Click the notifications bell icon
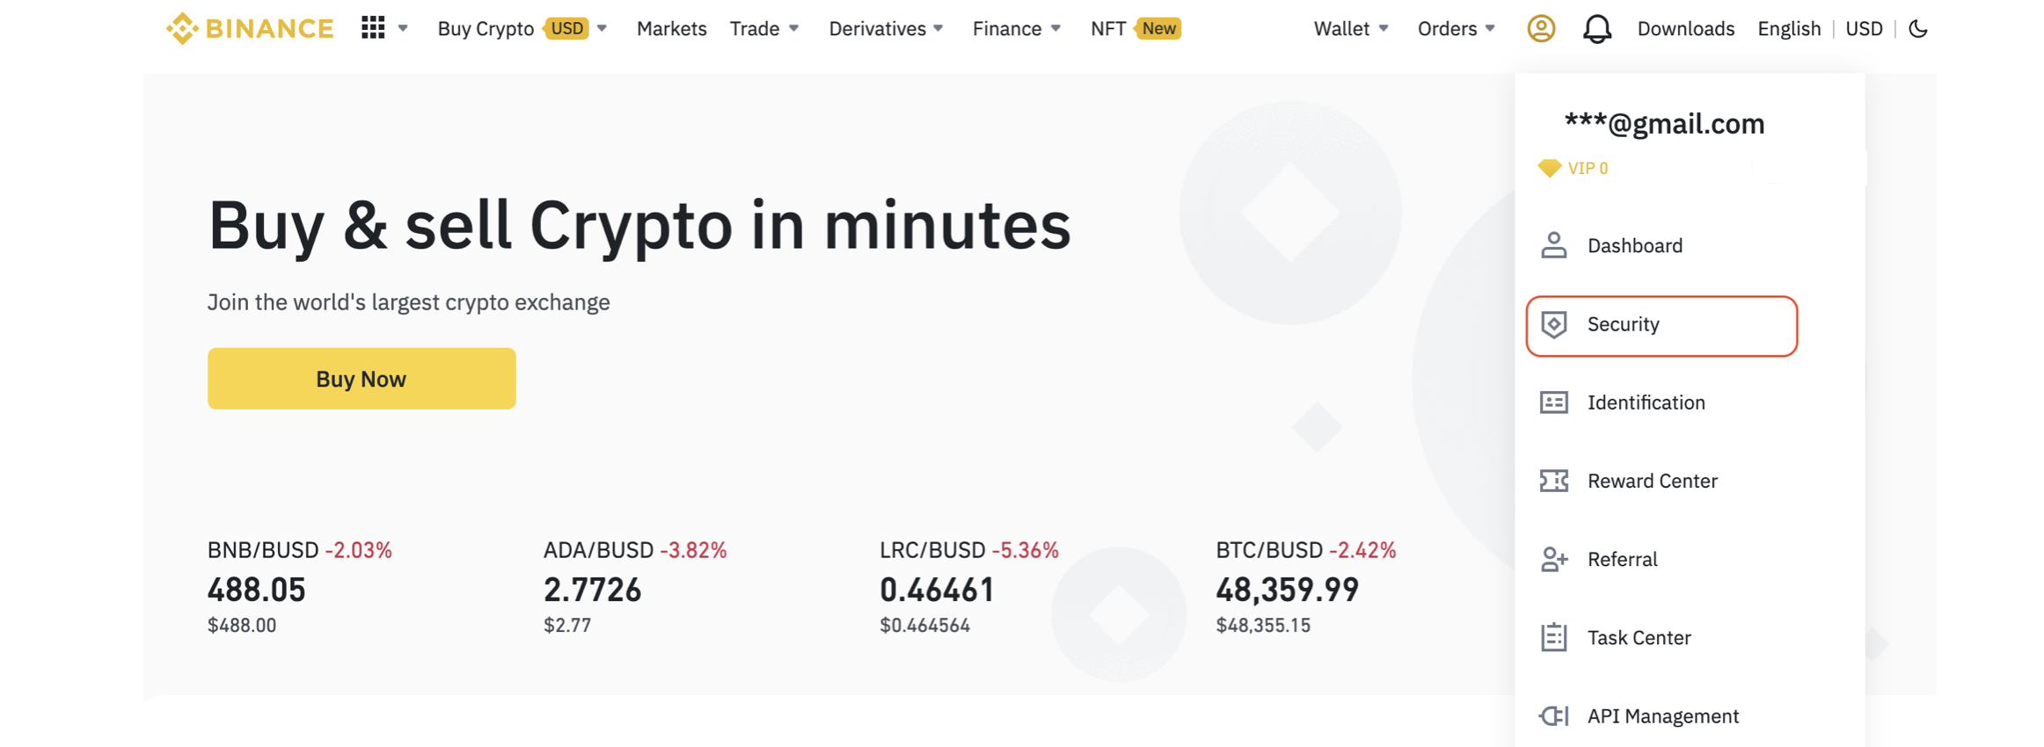Screen dimensions: 2044x747 tap(1597, 28)
